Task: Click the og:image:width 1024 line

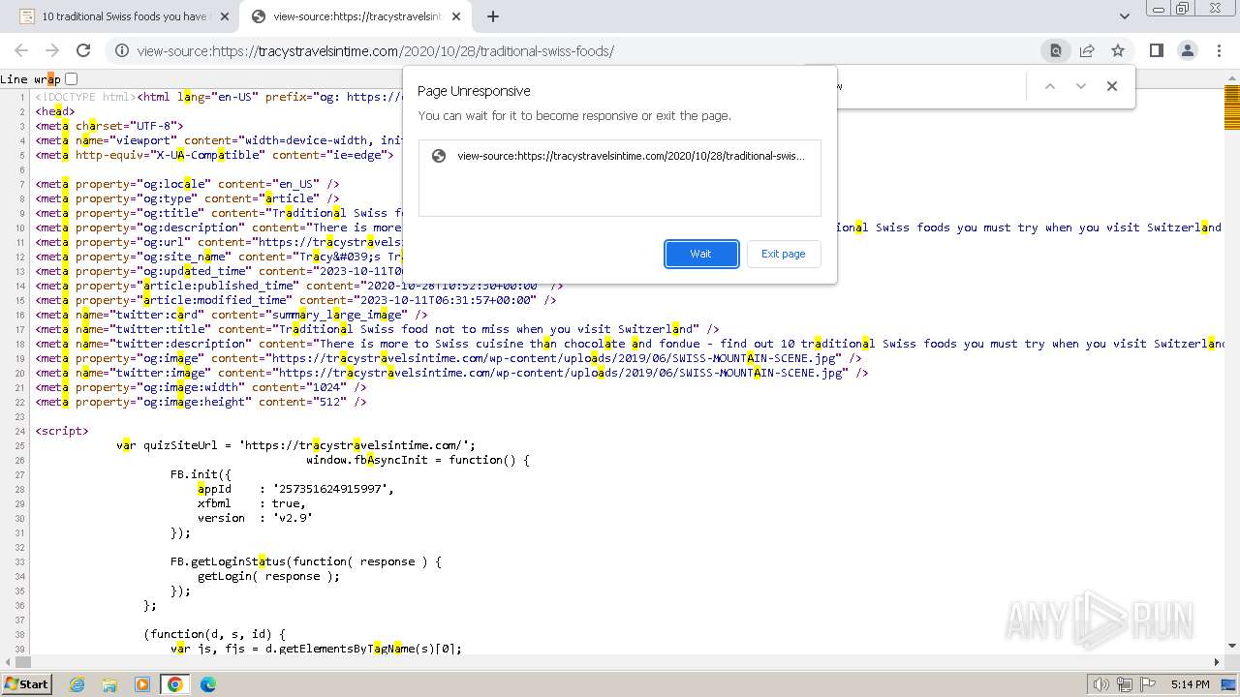Action: coord(201,387)
